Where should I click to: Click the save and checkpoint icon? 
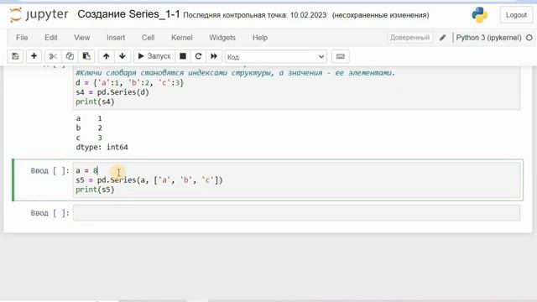pos(15,56)
